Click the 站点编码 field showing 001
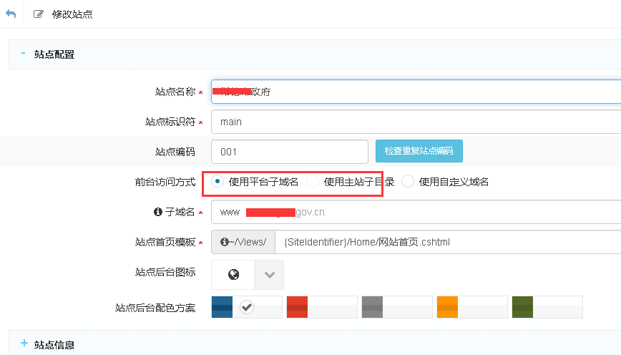 pos(289,152)
